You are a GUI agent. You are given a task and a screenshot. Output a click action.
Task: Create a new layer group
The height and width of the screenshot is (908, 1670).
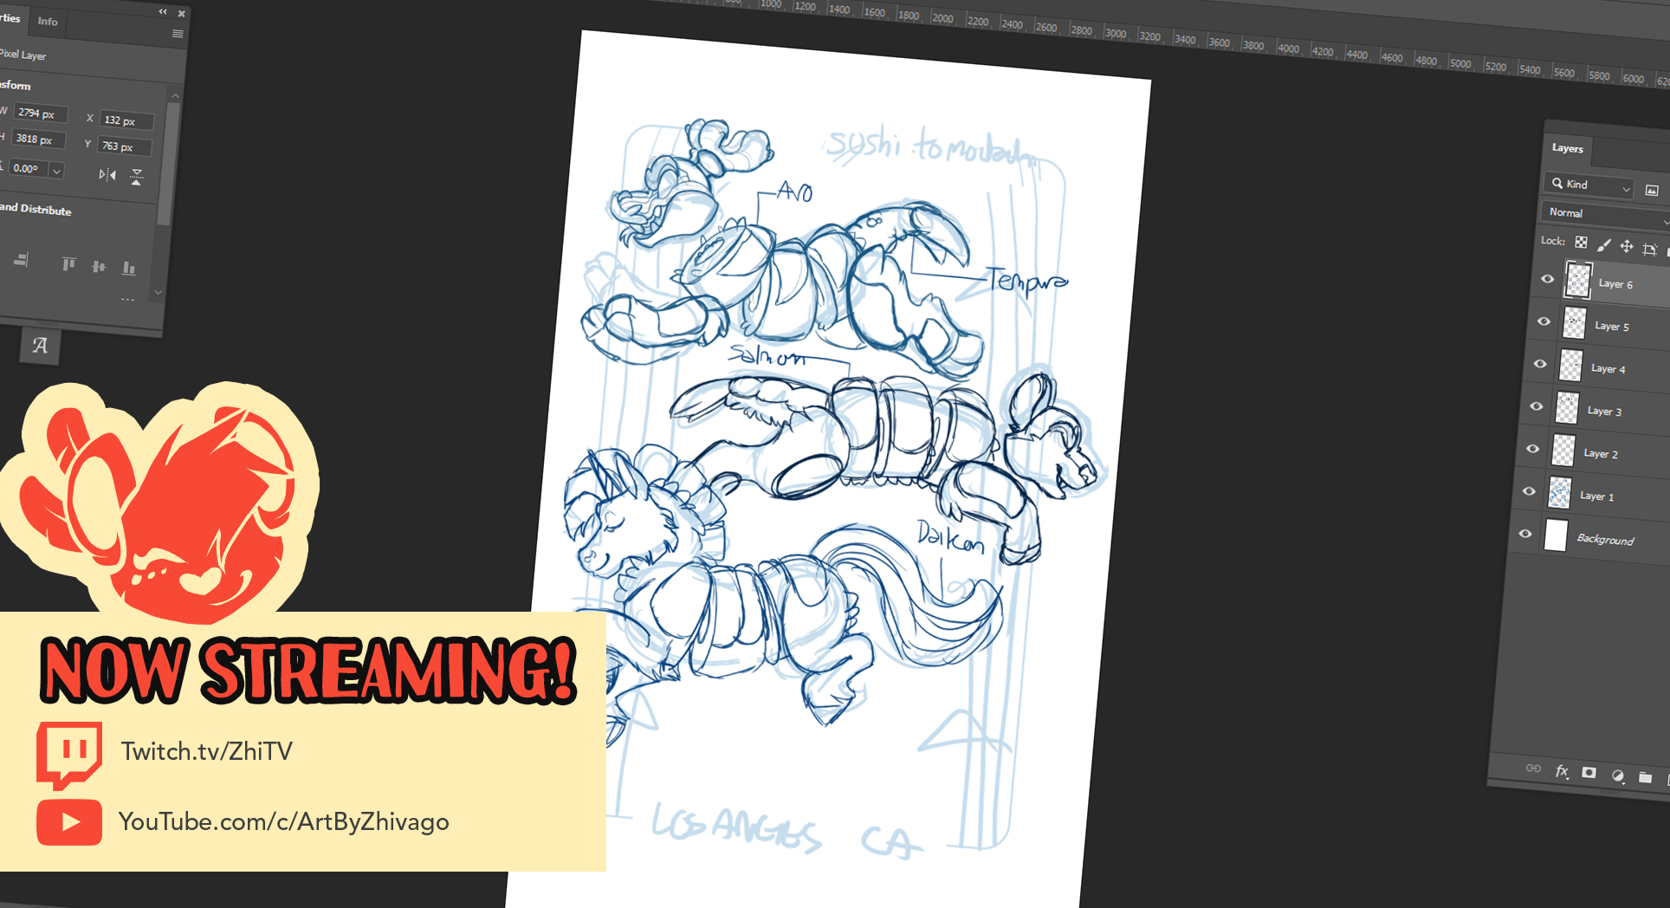(1645, 777)
